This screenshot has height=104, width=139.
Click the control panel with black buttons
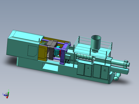[x=67, y=61]
